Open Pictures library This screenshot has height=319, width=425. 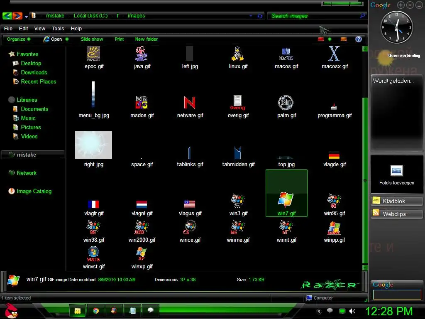31,127
